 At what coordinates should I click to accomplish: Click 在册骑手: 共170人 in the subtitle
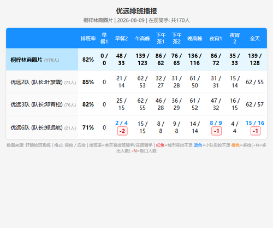[169, 20]
